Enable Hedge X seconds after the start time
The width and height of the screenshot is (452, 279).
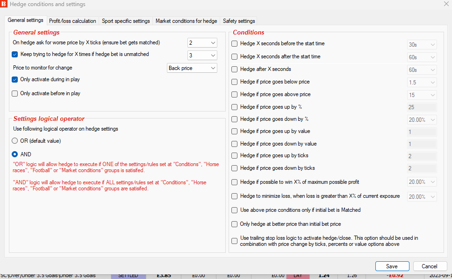click(x=235, y=56)
